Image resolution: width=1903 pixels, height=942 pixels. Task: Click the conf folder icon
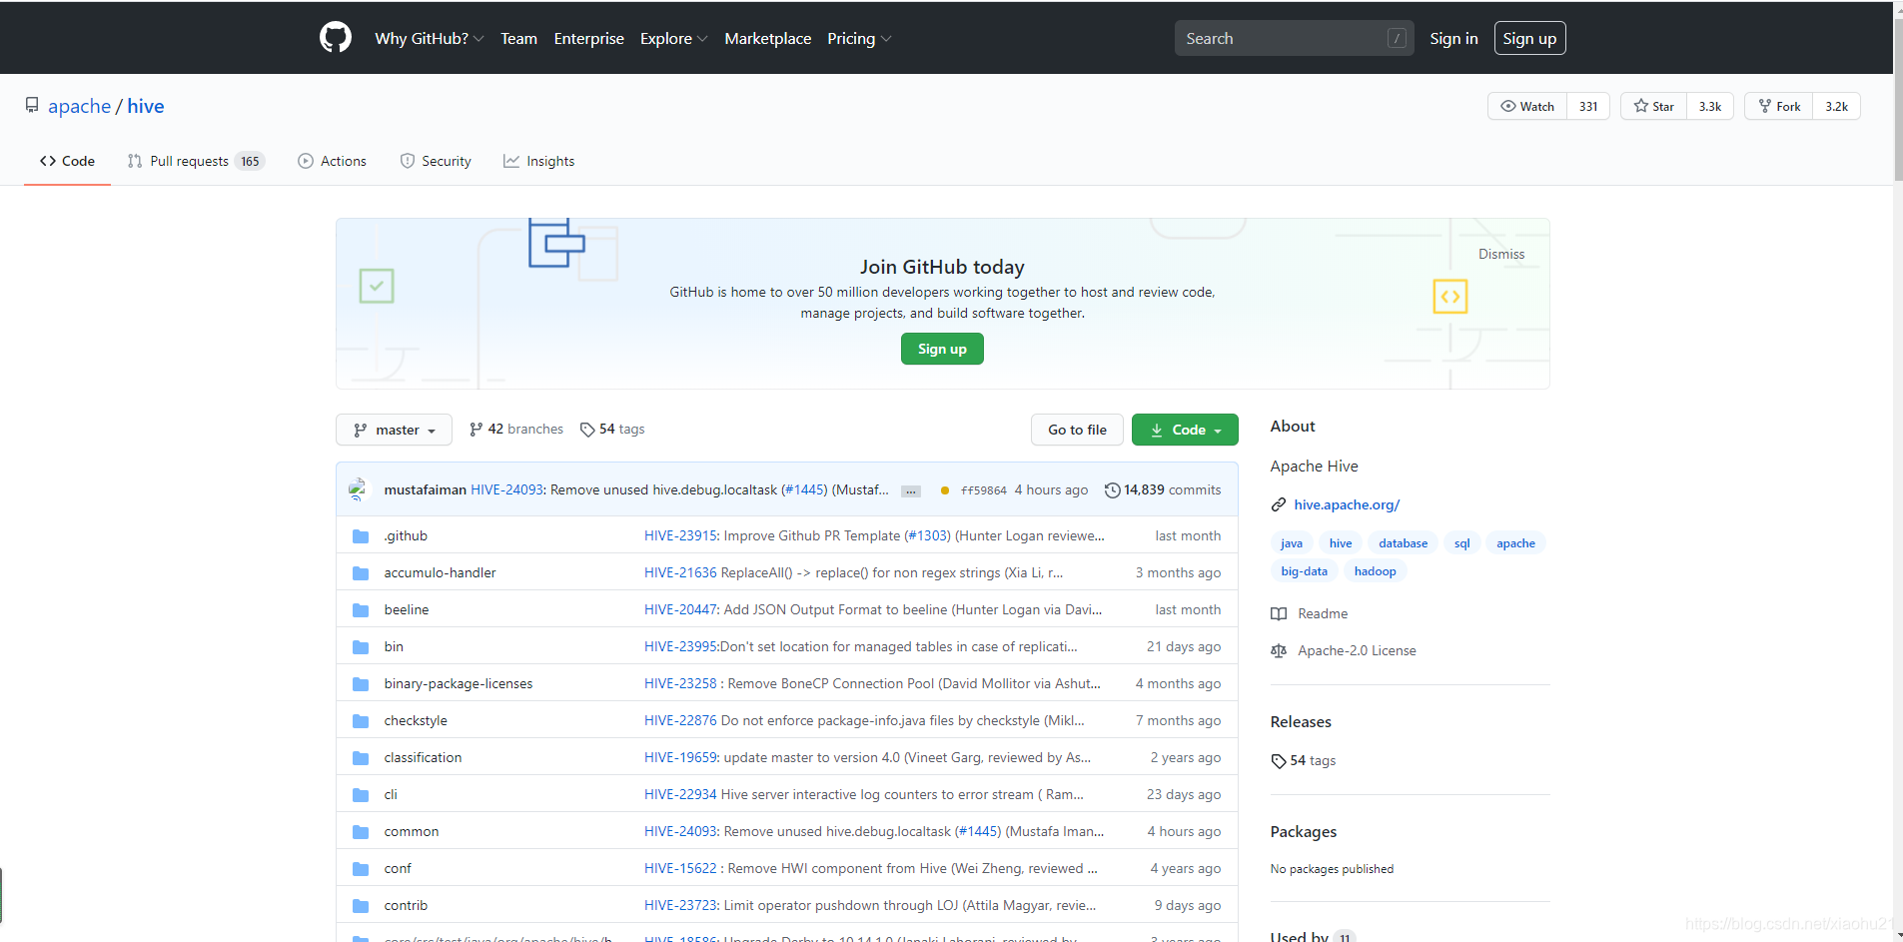point(361,869)
